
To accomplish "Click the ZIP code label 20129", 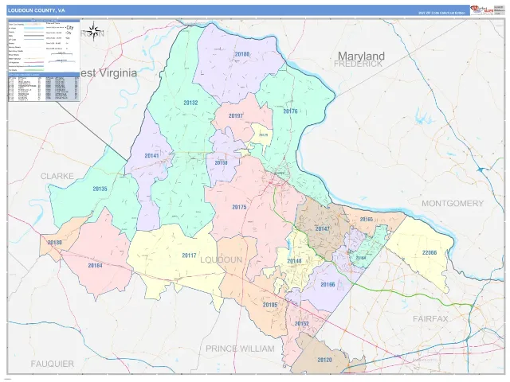I will click(x=264, y=134).
